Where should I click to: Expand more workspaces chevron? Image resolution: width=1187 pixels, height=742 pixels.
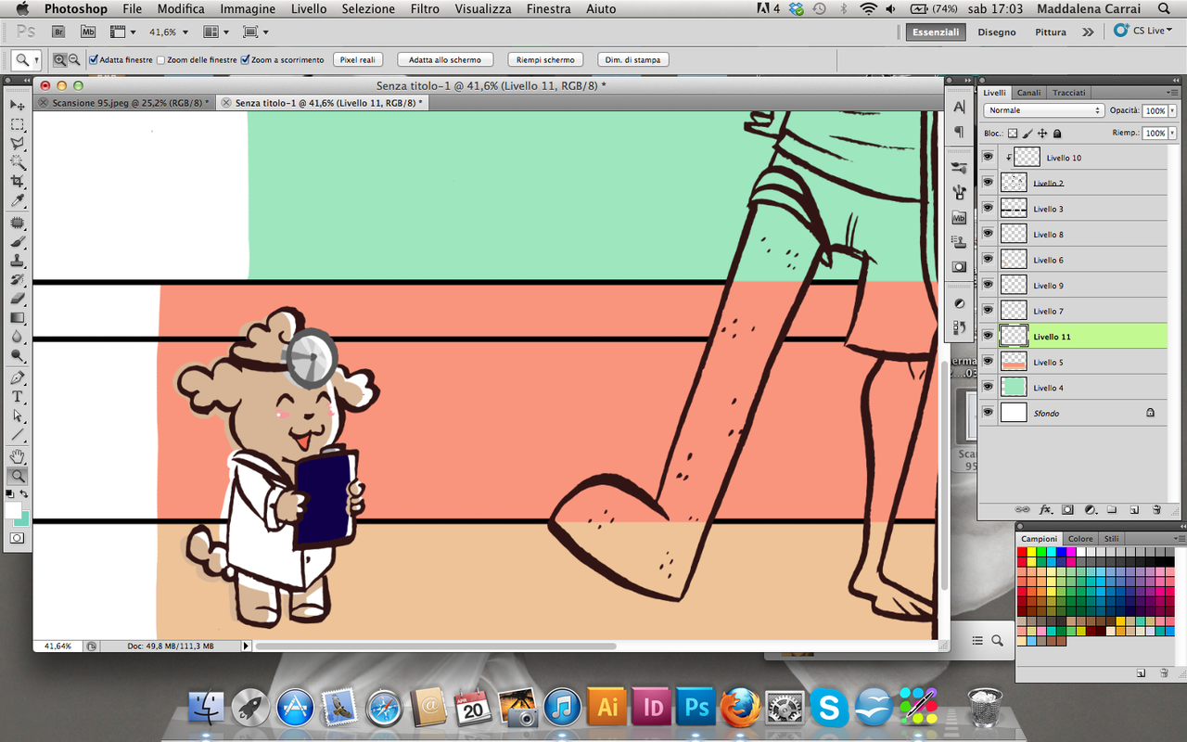[x=1088, y=32]
